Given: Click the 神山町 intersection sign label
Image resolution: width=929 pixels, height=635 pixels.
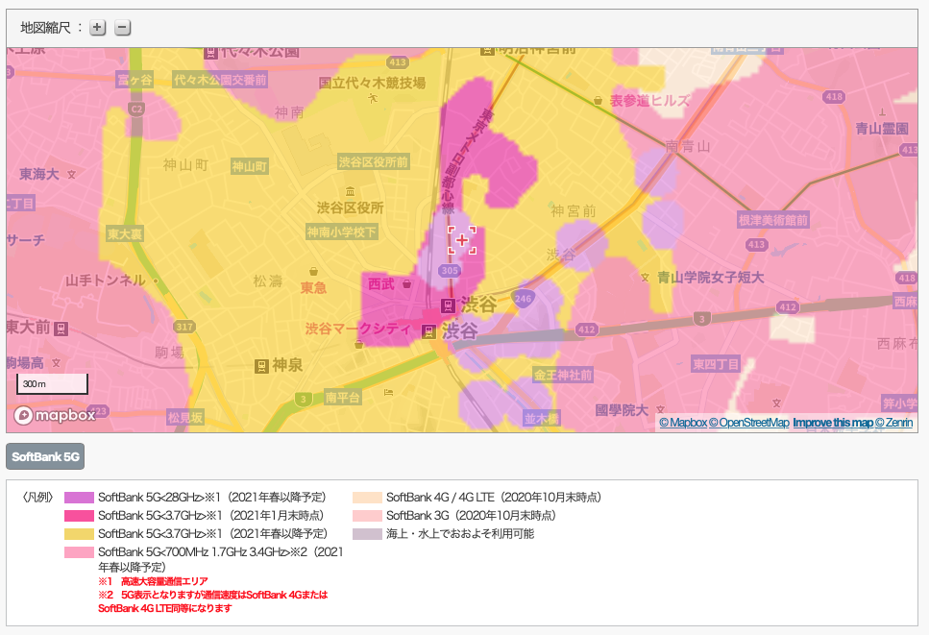Looking at the screenshot, I should (250, 166).
